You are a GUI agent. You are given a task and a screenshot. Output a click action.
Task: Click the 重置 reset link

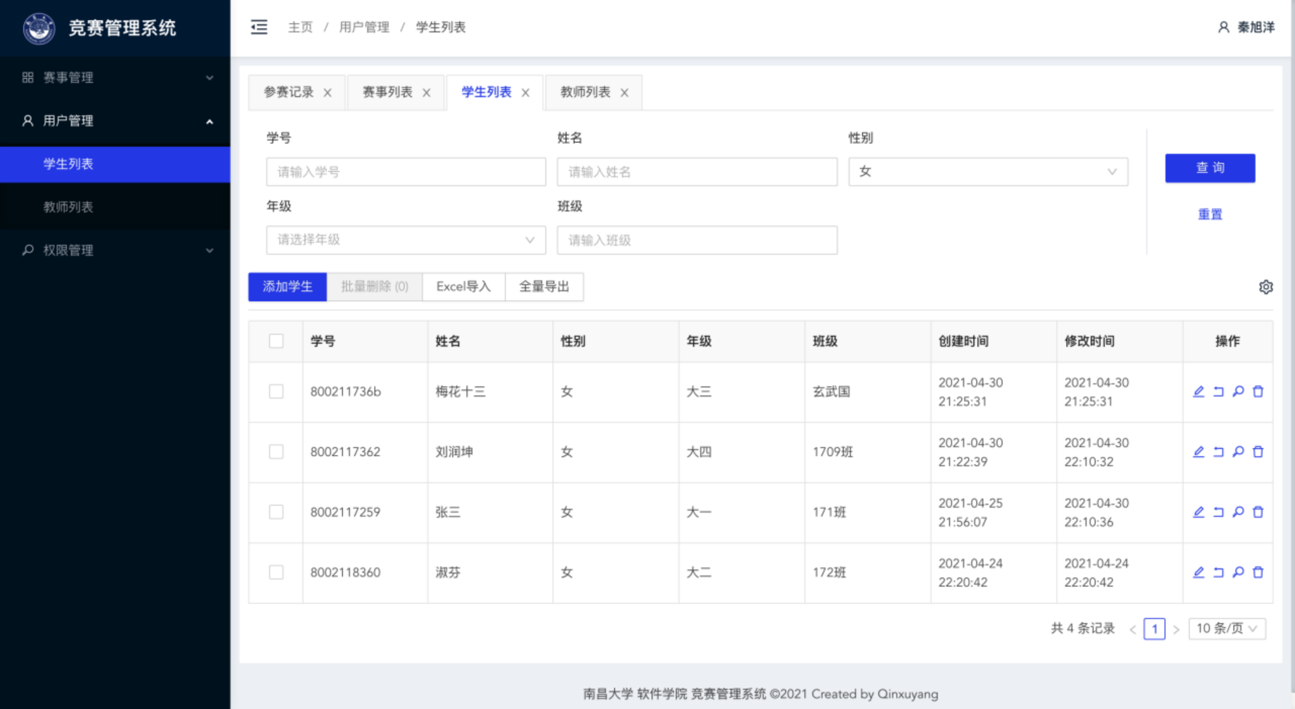coord(1210,214)
